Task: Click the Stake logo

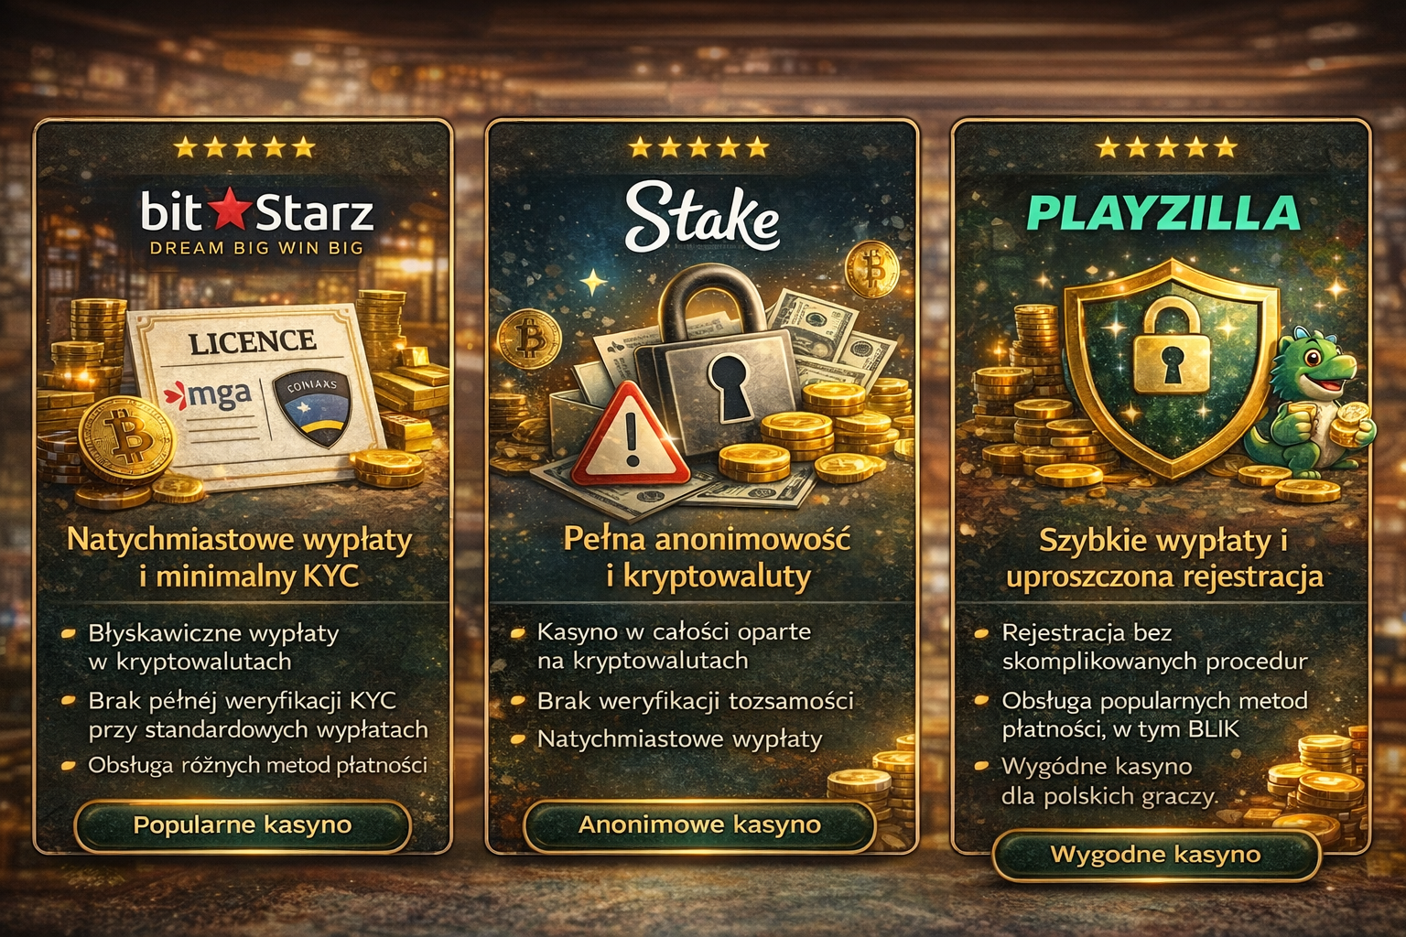Action: click(702, 217)
